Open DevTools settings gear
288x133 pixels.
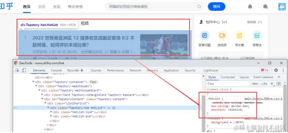(276, 70)
